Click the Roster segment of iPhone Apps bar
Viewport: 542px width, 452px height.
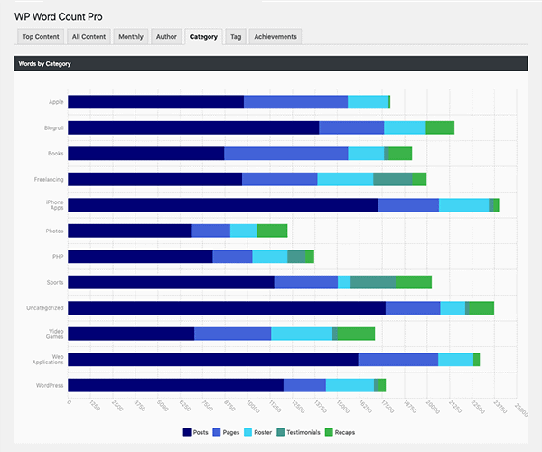click(464, 205)
